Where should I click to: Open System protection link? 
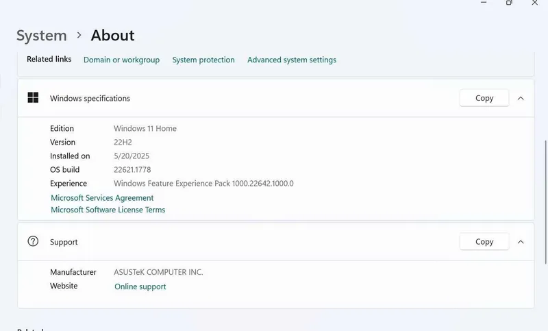tap(203, 60)
